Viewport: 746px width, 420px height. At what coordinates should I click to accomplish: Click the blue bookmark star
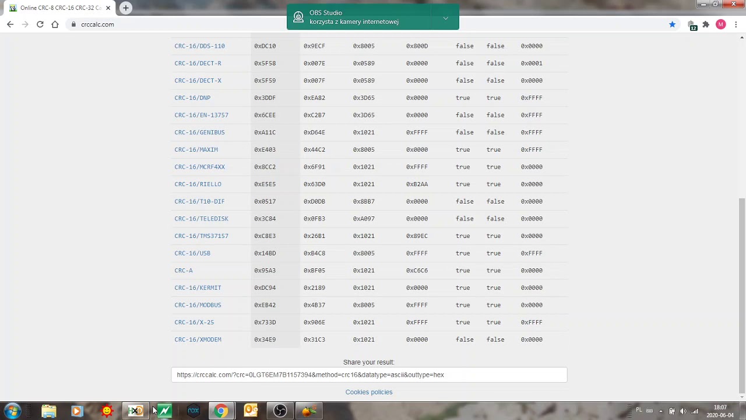tap(672, 24)
